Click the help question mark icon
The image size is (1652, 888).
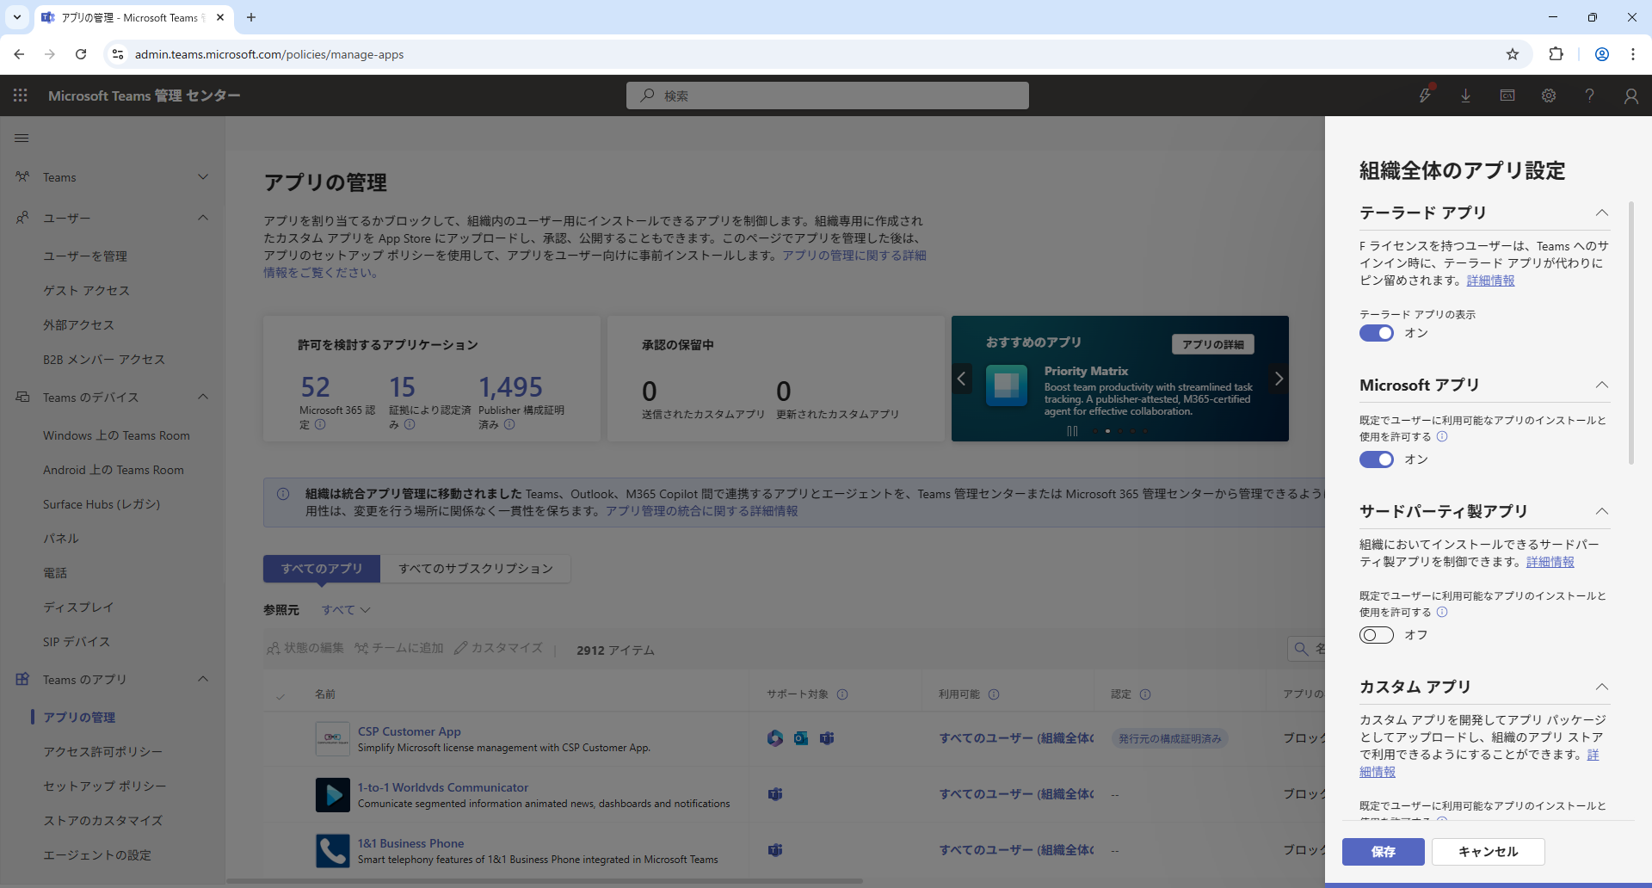point(1590,96)
